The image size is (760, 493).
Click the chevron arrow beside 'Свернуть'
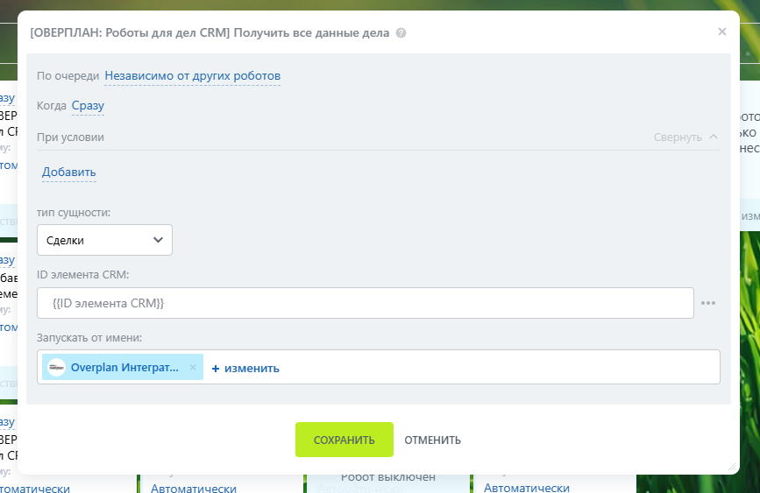[x=714, y=137]
